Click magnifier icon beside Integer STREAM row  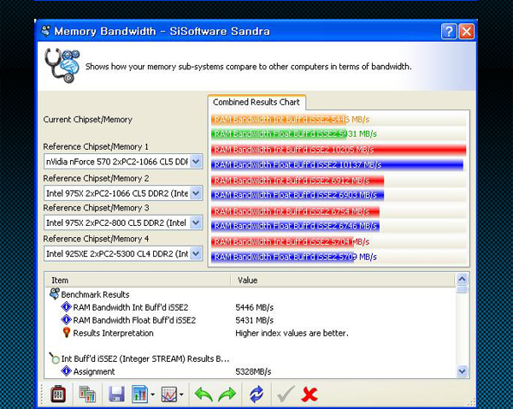(54, 358)
